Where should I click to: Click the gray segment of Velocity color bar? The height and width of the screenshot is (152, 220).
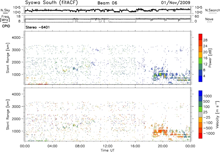pyautogui.click(x=200, y=115)
